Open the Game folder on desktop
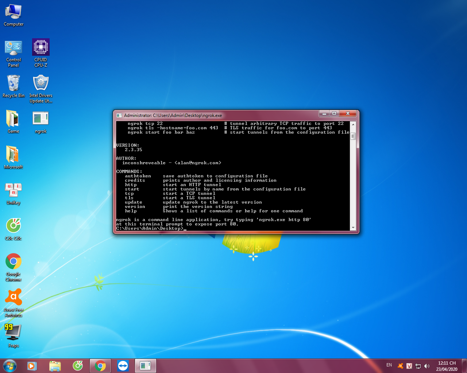 [x=13, y=119]
